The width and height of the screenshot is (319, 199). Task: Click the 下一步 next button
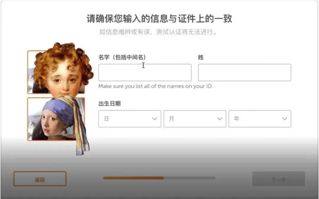tap(279, 179)
